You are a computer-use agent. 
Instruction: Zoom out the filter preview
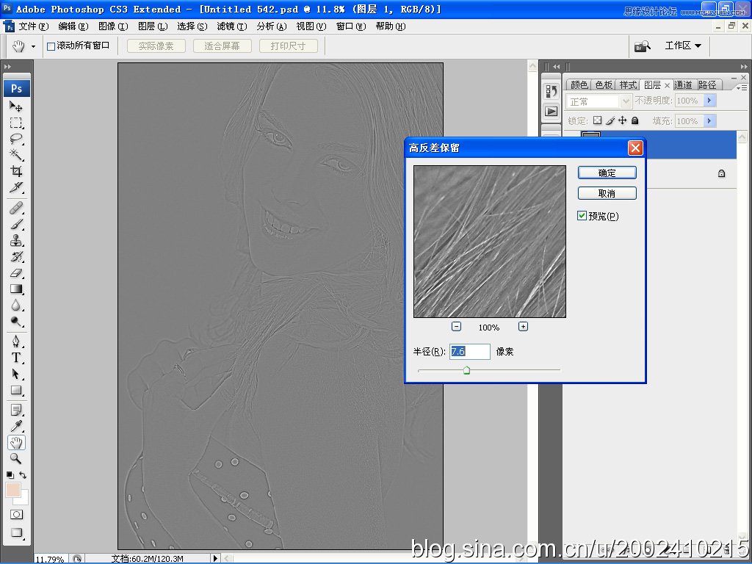(456, 327)
